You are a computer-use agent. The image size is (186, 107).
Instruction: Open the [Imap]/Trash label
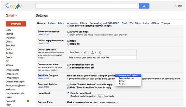[x=12, y=78]
